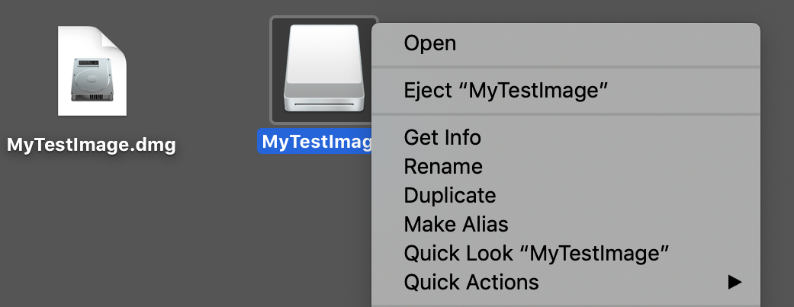Screen dimensions: 794x307
Task: Click the folded page corner of the dmg icon
Action: click(116, 38)
